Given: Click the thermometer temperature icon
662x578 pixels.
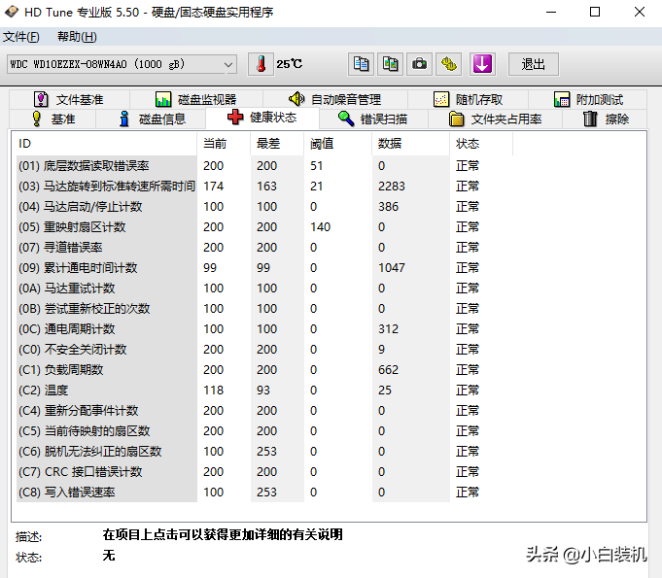Looking at the screenshot, I should tap(261, 64).
